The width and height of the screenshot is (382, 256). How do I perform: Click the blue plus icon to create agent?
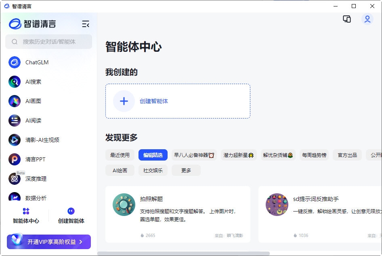[x=124, y=101]
